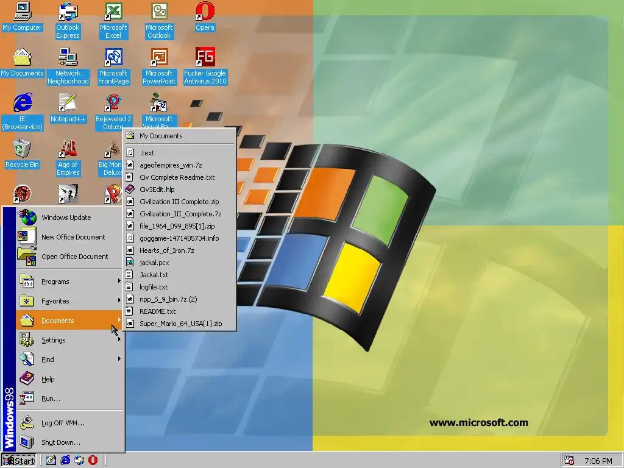
Task: Open goggame-1471405734.info recent document
Action: [180, 238]
